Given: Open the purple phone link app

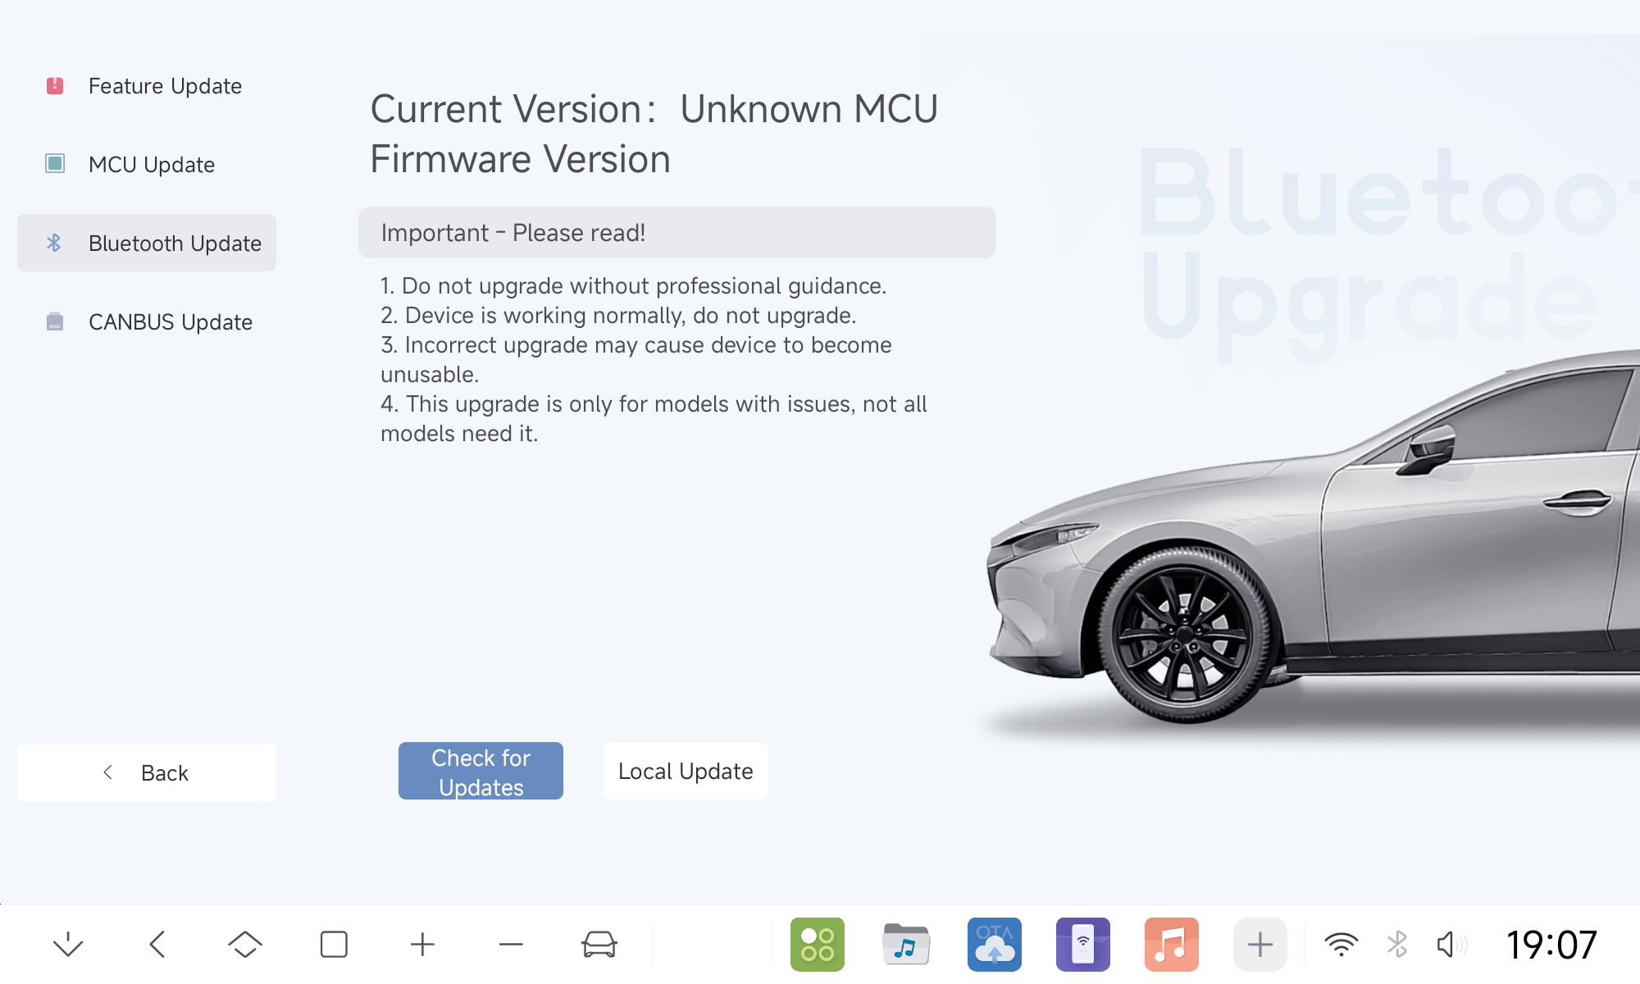Looking at the screenshot, I should (1082, 945).
